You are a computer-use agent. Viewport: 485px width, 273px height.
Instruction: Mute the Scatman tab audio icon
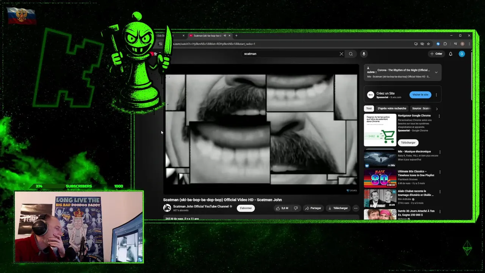225,36
